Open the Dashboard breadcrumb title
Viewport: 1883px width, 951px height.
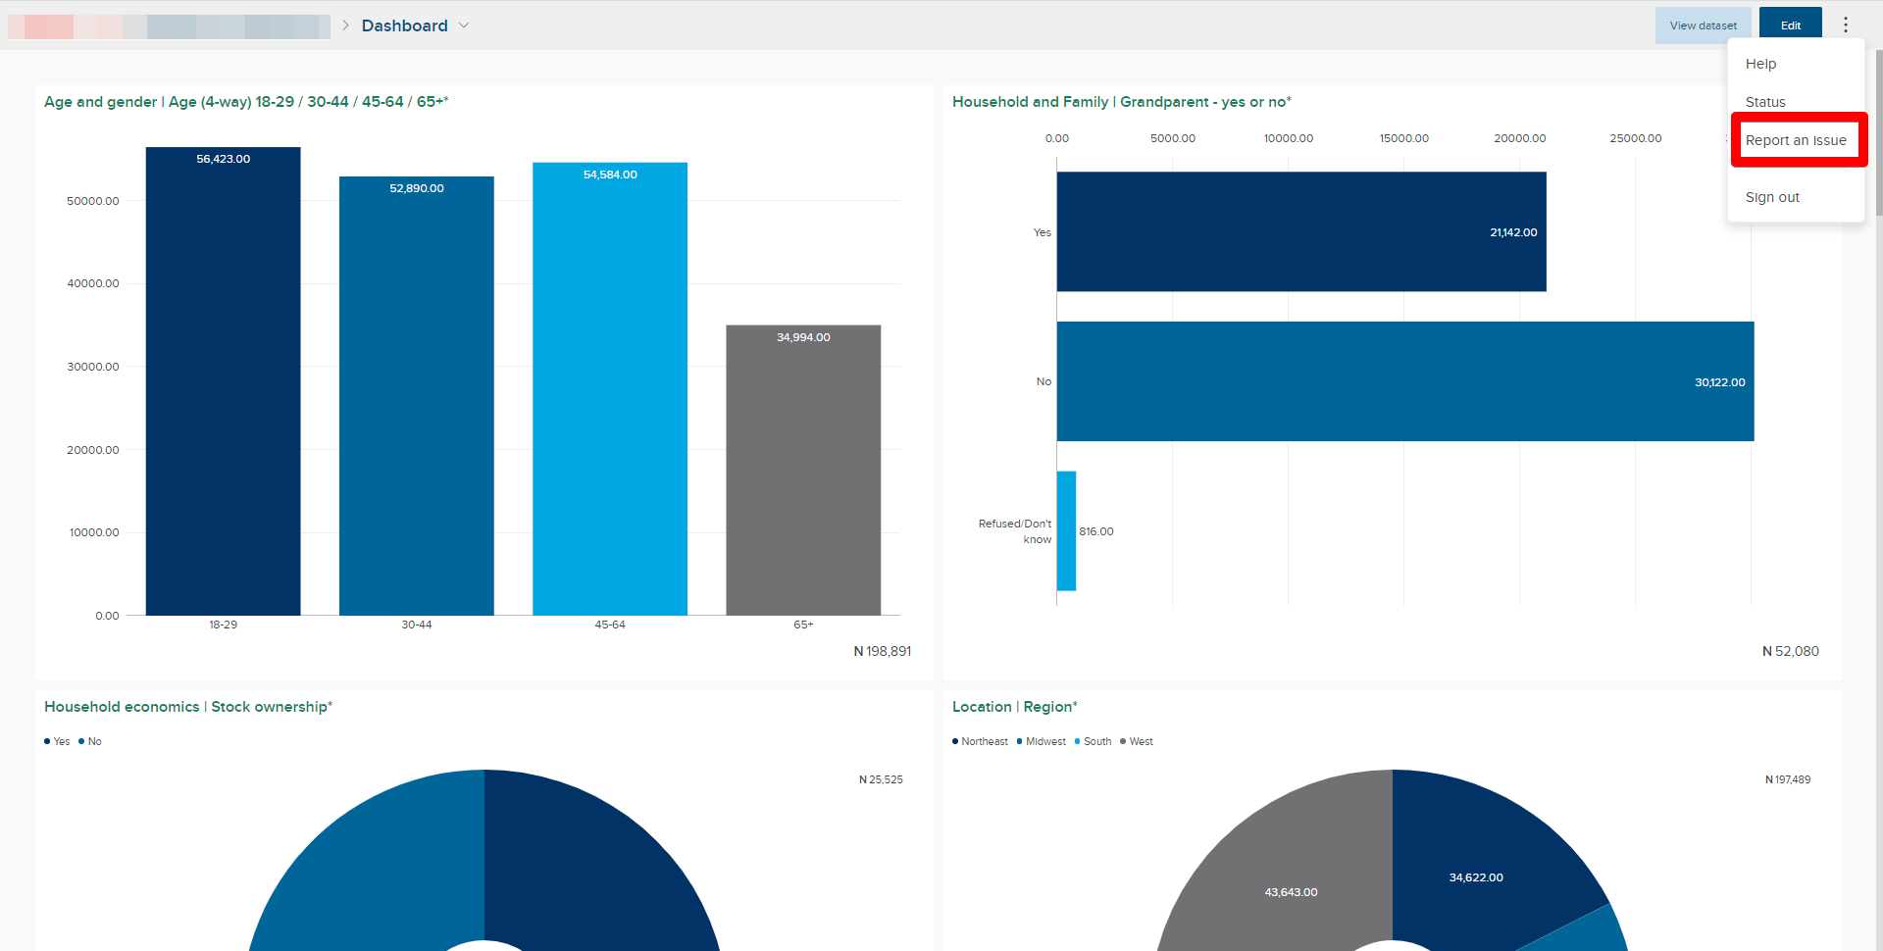[404, 25]
